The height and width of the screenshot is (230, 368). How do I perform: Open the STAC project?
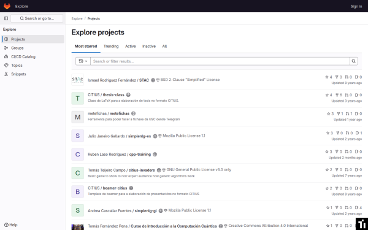click(x=118, y=80)
